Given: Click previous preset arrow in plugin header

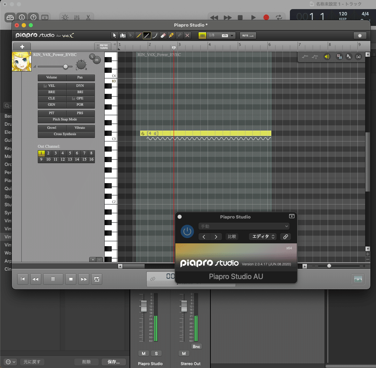Looking at the screenshot, I should pyautogui.click(x=204, y=237).
